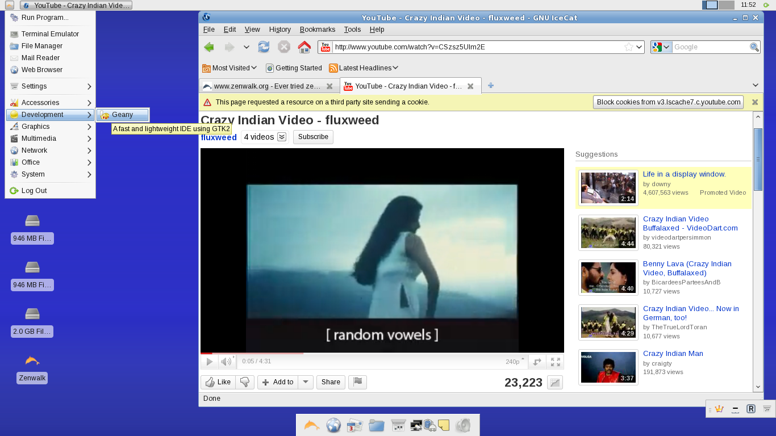Open the fluxweed channel link
Screen dimensions: 776x436
[x=218, y=137]
